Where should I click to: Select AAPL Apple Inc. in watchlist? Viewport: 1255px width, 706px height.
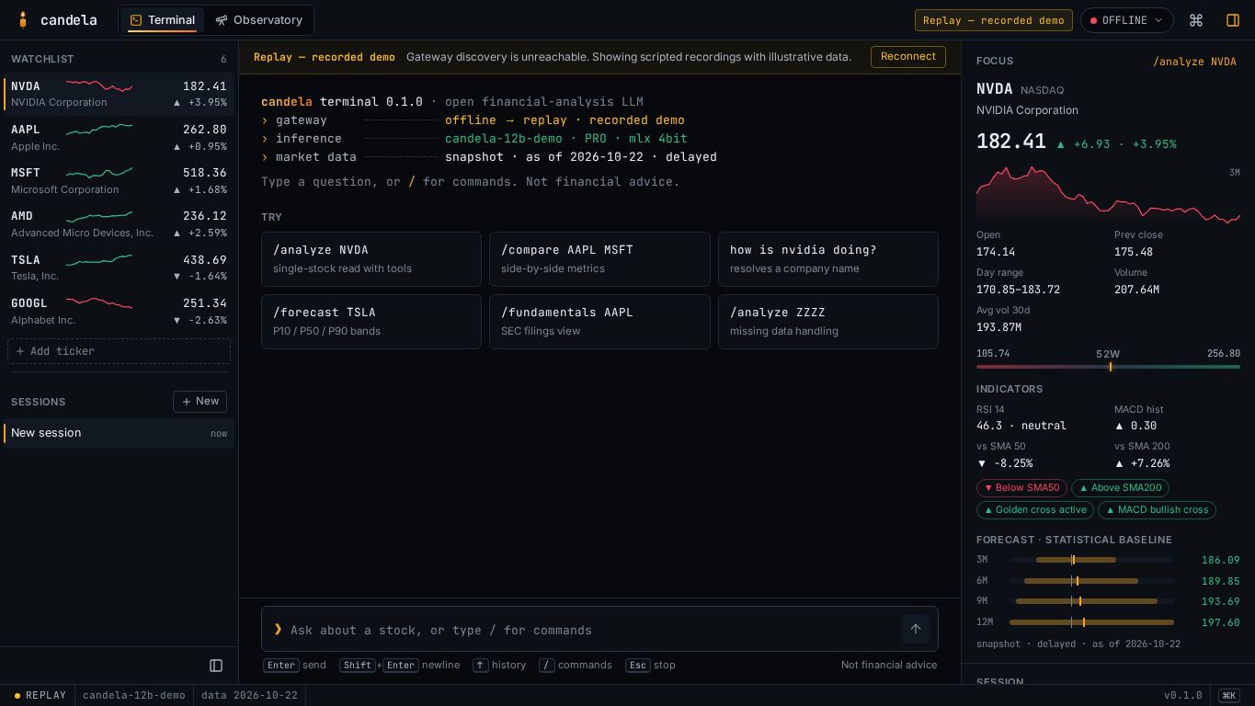[119, 137]
